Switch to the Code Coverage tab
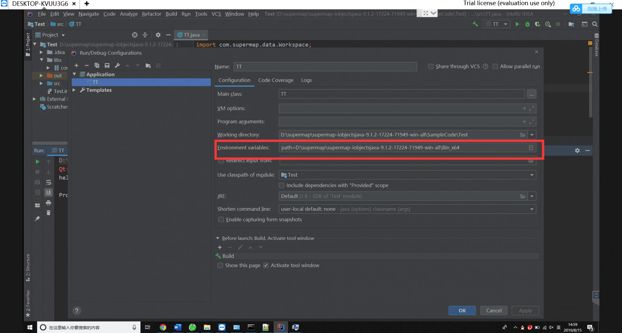Viewport: 622px width, 333px height. tap(276, 80)
